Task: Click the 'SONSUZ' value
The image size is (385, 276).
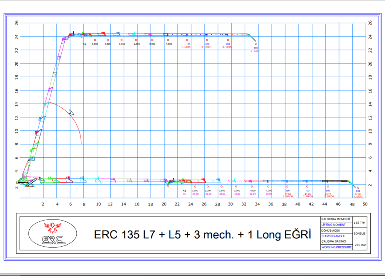Action: pos(359,233)
